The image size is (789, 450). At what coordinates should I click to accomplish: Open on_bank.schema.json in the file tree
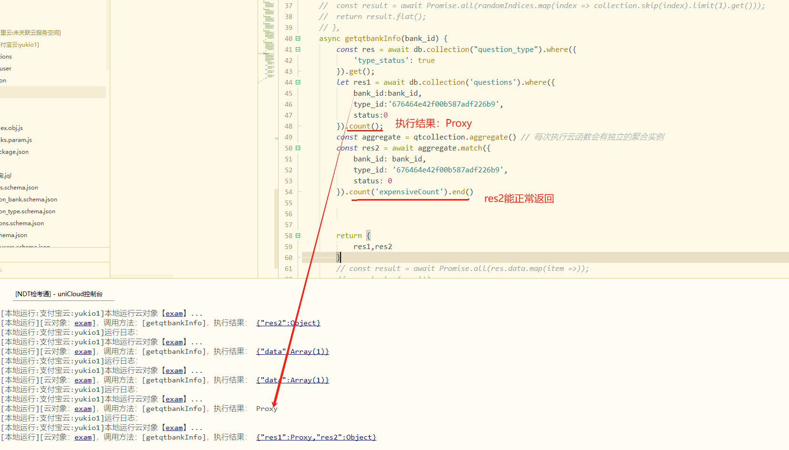(29, 200)
